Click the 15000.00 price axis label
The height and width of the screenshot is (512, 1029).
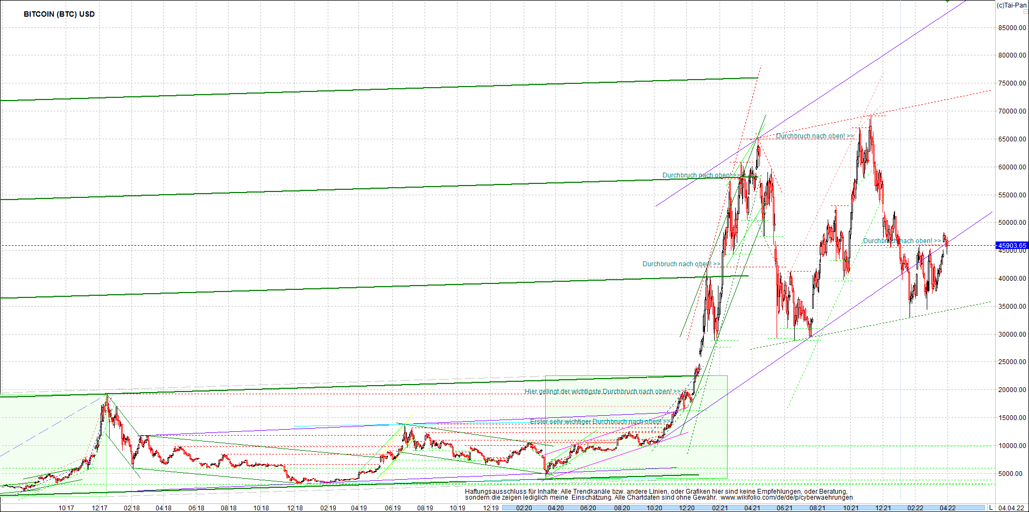point(1012,418)
